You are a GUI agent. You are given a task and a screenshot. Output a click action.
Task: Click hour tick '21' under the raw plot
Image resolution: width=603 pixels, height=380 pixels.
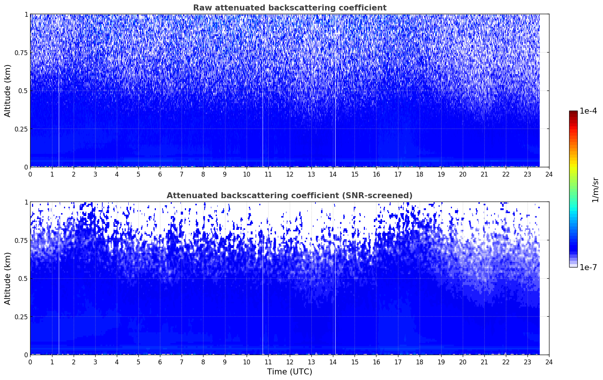point(484,174)
